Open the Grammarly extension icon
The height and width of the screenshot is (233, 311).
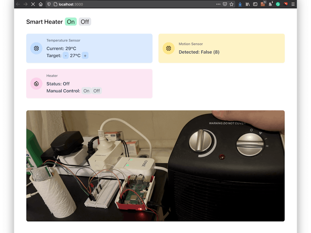tap(278, 4)
